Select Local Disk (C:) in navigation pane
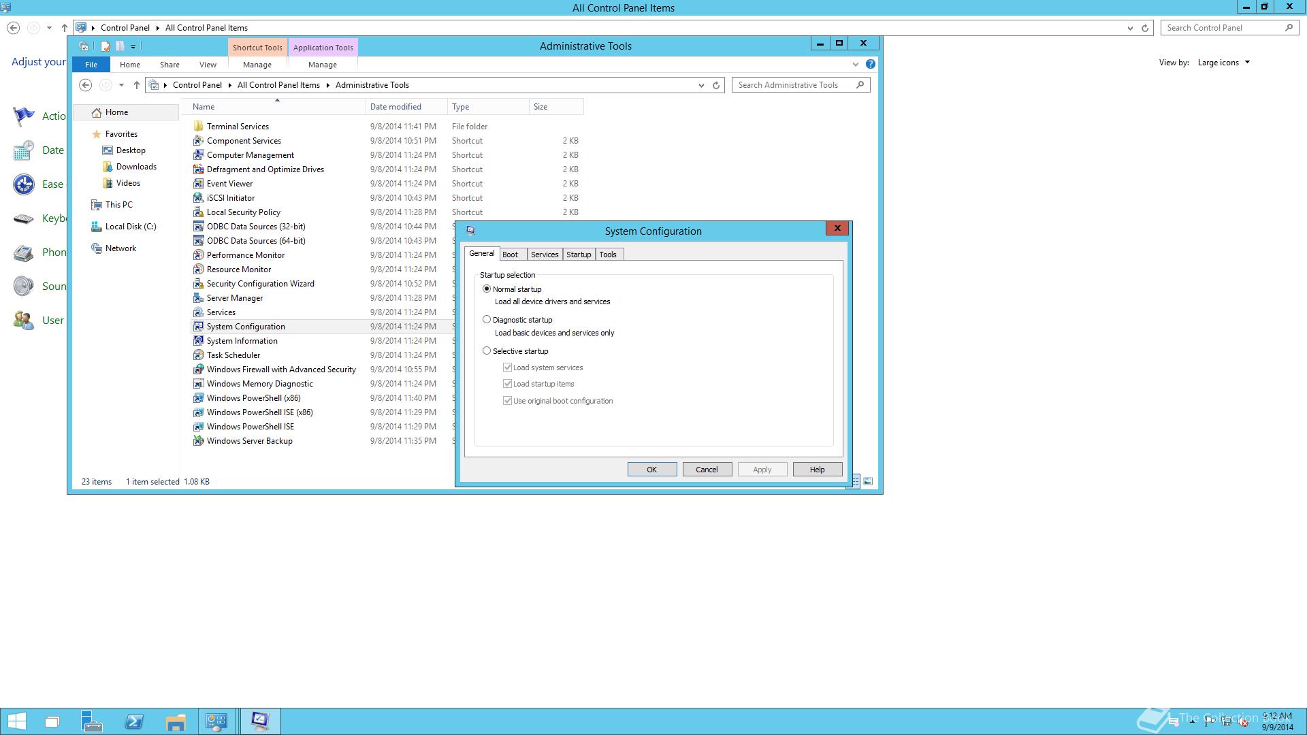The width and height of the screenshot is (1307, 735). [131, 227]
